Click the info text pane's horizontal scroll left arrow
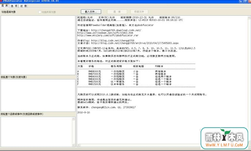Viewport: 251px width, 151px height. pos(79,145)
